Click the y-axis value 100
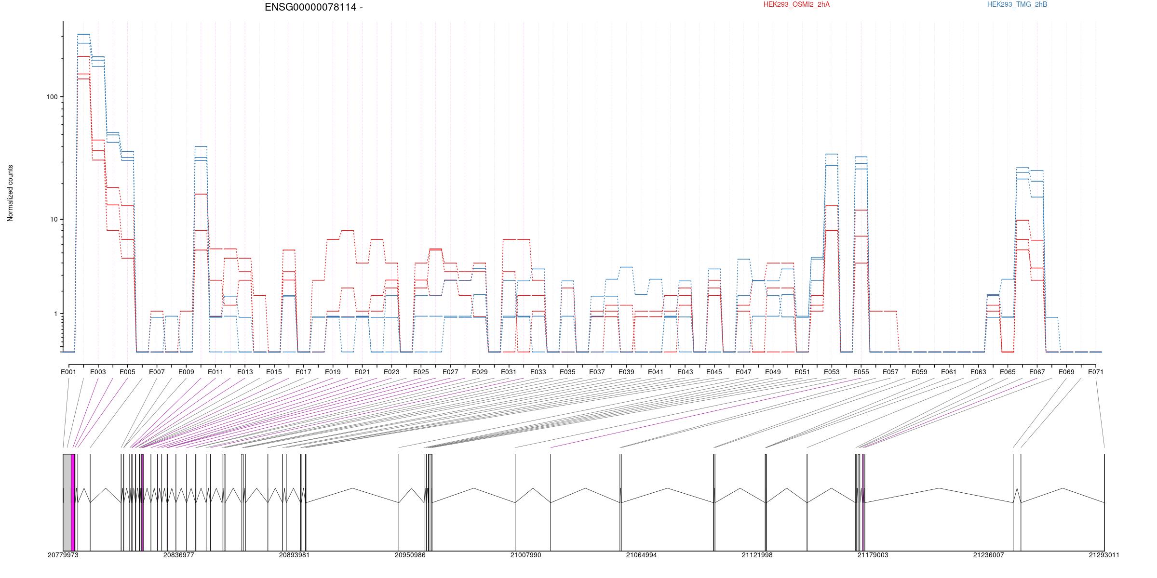The image size is (1157, 578). pyautogui.click(x=52, y=97)
